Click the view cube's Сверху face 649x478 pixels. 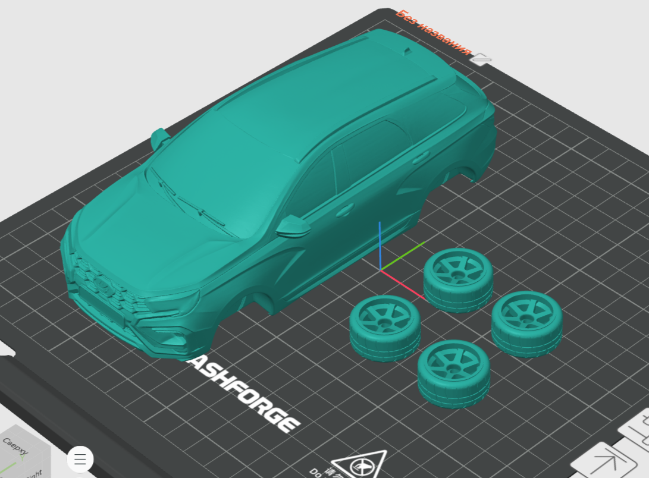[17, 446]
